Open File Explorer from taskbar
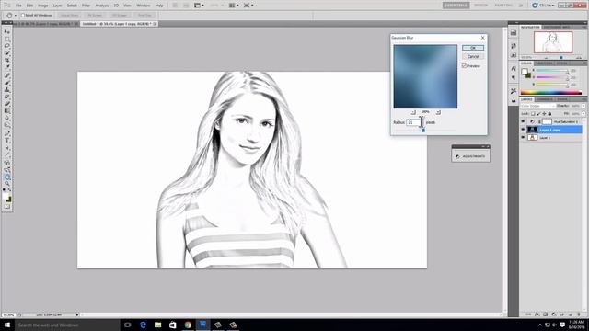This screenshot has height=331, width=589. [x=157, y=325]
